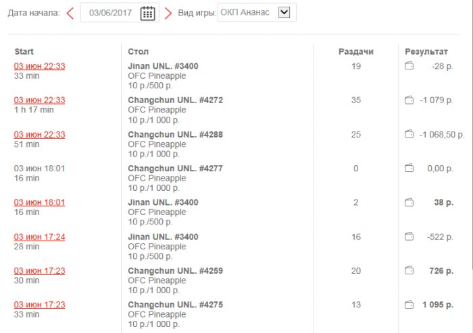The image size is (473, 333).
Task: Select table name Changchun UNL. #4259
Action: (x=175, y=271)
